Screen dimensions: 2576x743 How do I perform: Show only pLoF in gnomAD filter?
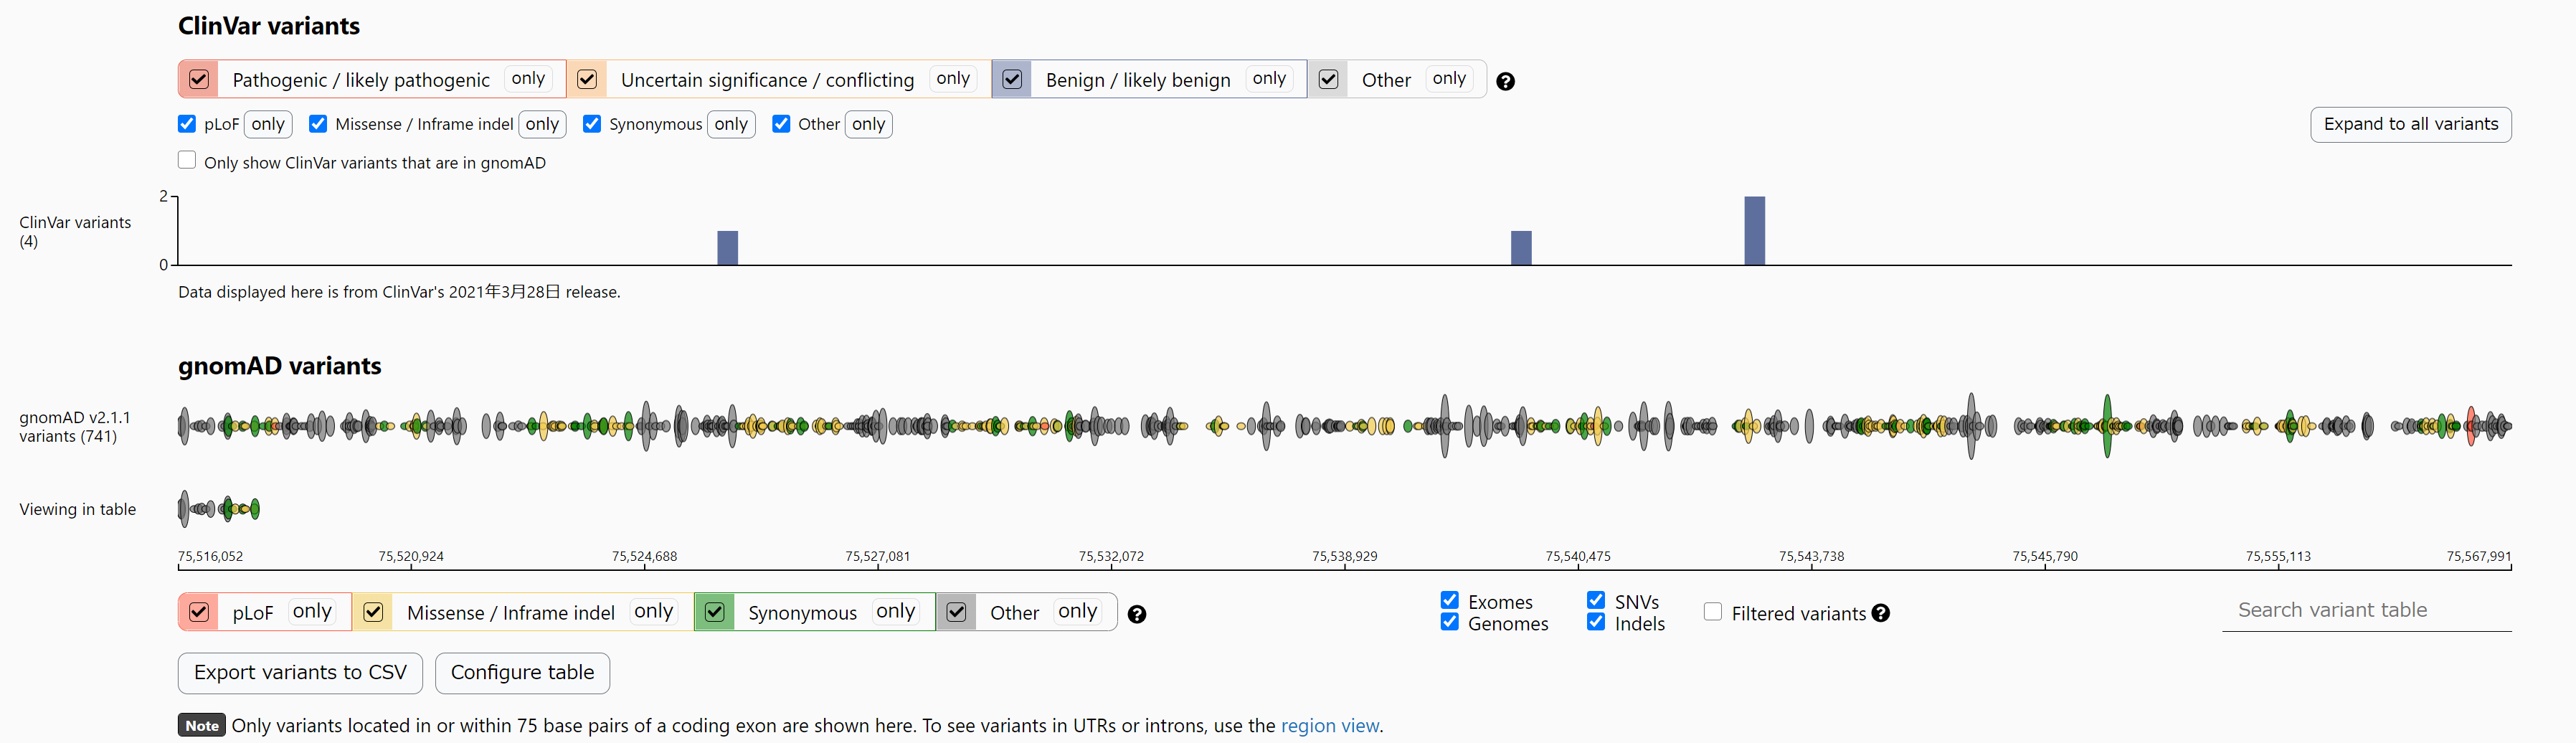pos(312,612)
